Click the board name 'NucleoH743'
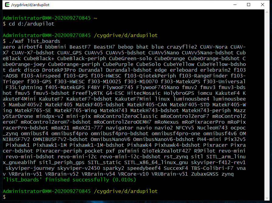This screenshot has height=203, width=272. [212, 128]
